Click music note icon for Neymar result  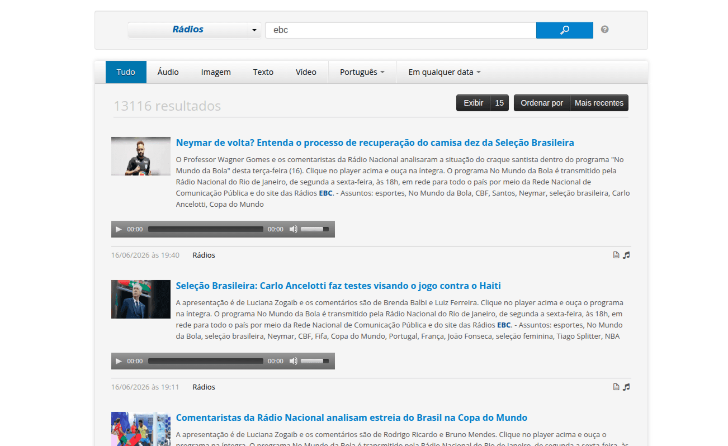click(x=626, y=255)
